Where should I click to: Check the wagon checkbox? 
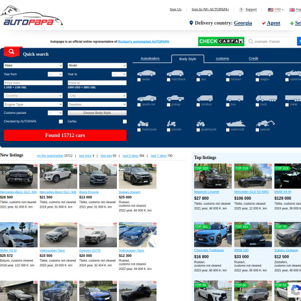coord(257,80)
